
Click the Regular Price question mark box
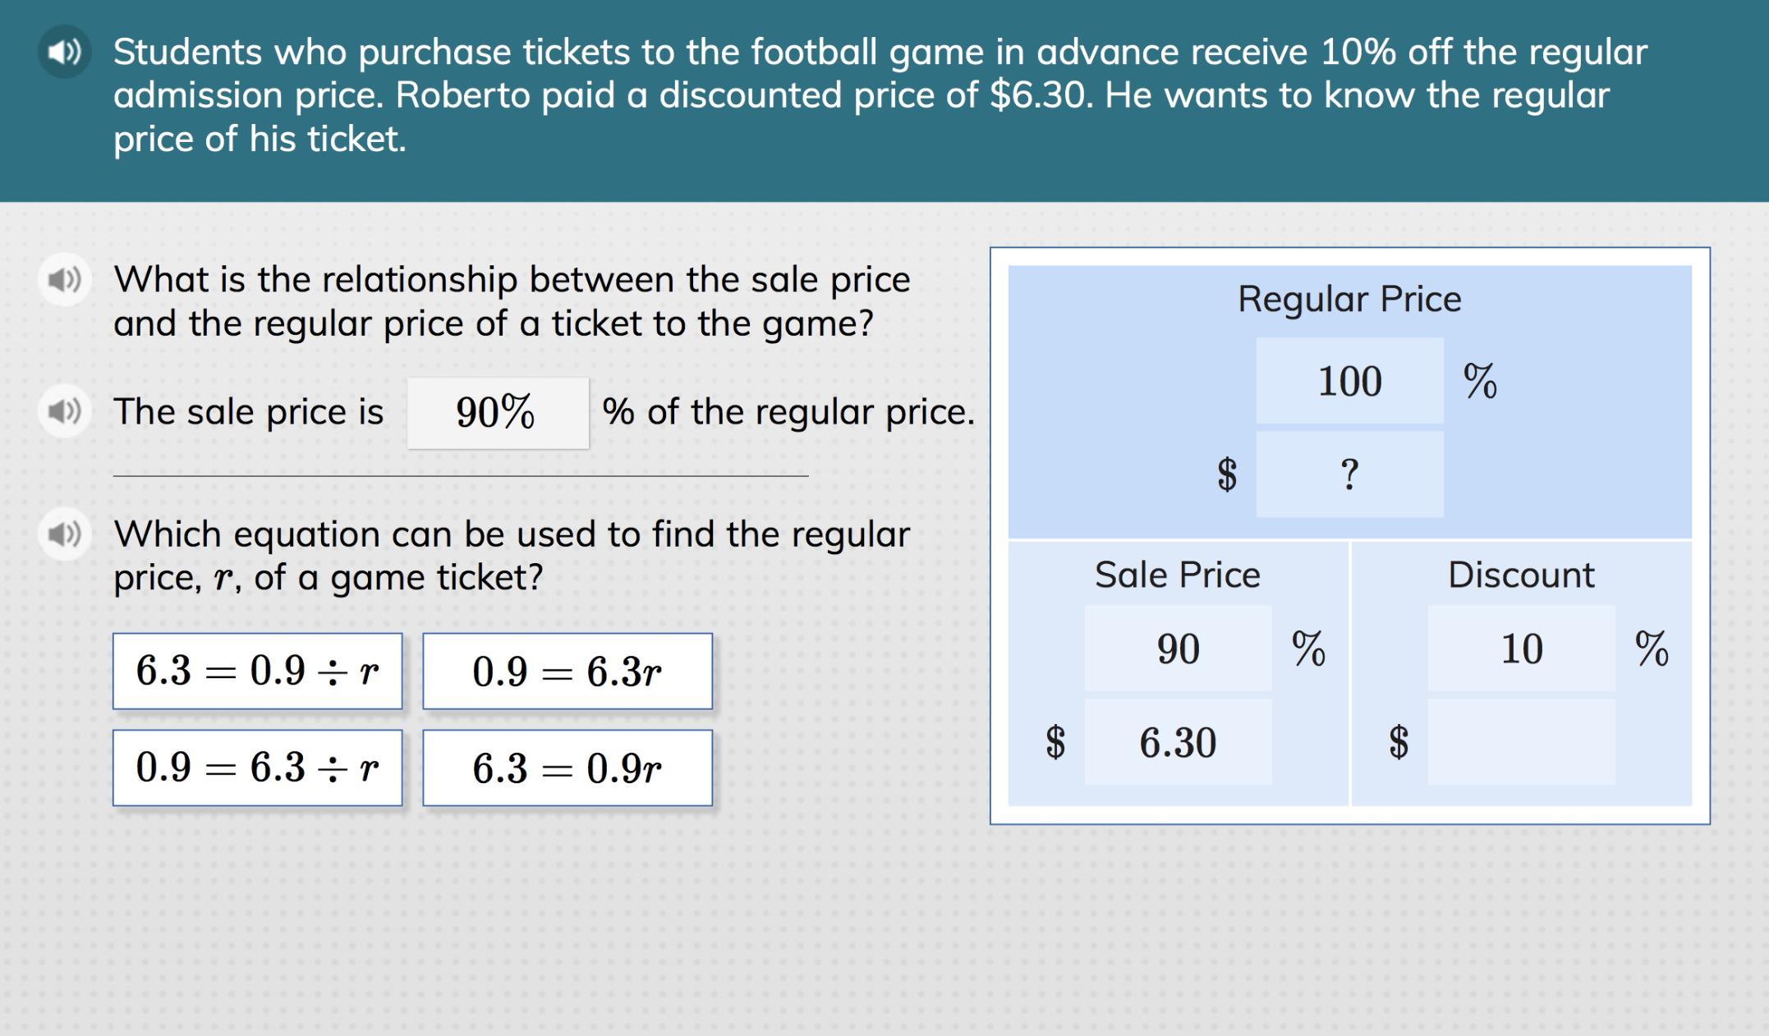[x=1349, y=474]
